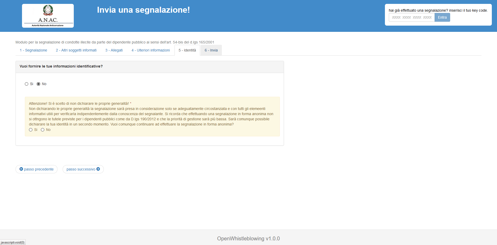Click the left arrow icon on passo precedente
497x245 pixels.
[21, 169]
